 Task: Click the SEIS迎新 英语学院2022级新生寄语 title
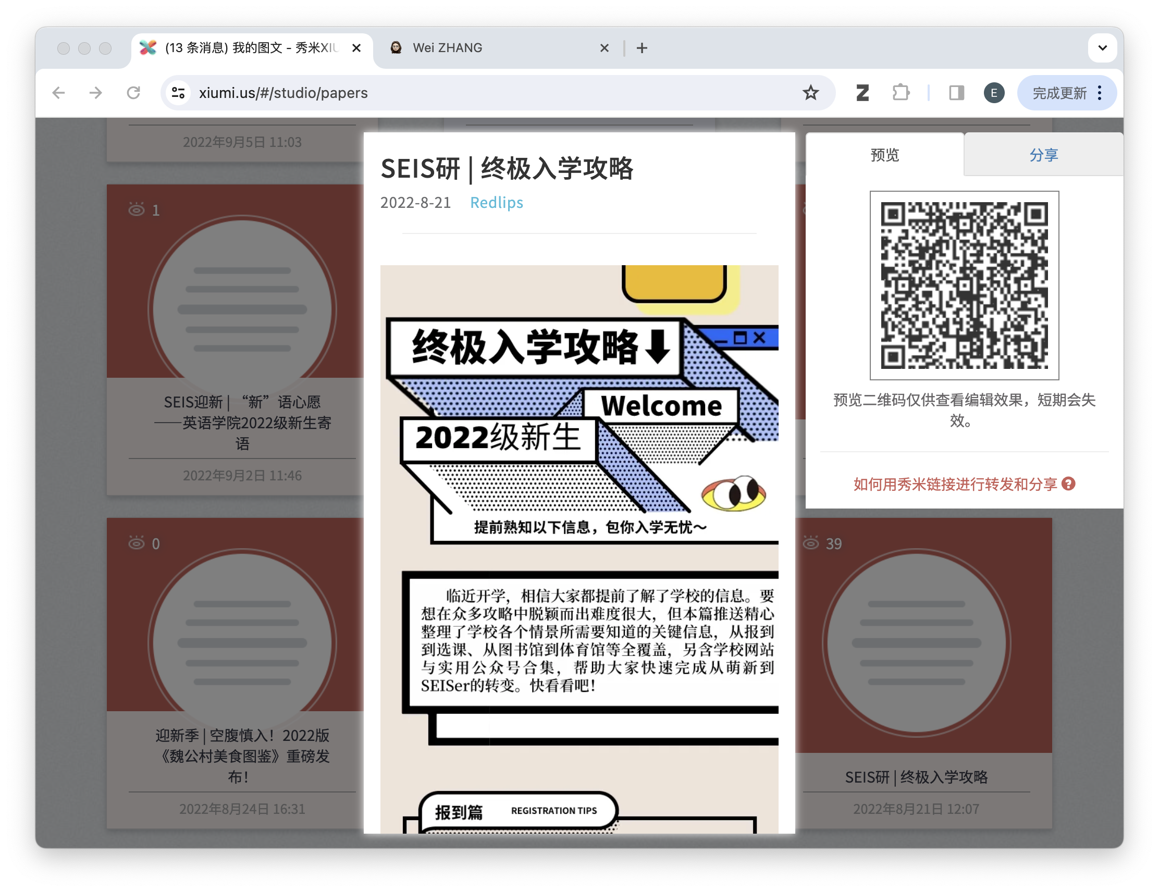coord(242,423)
